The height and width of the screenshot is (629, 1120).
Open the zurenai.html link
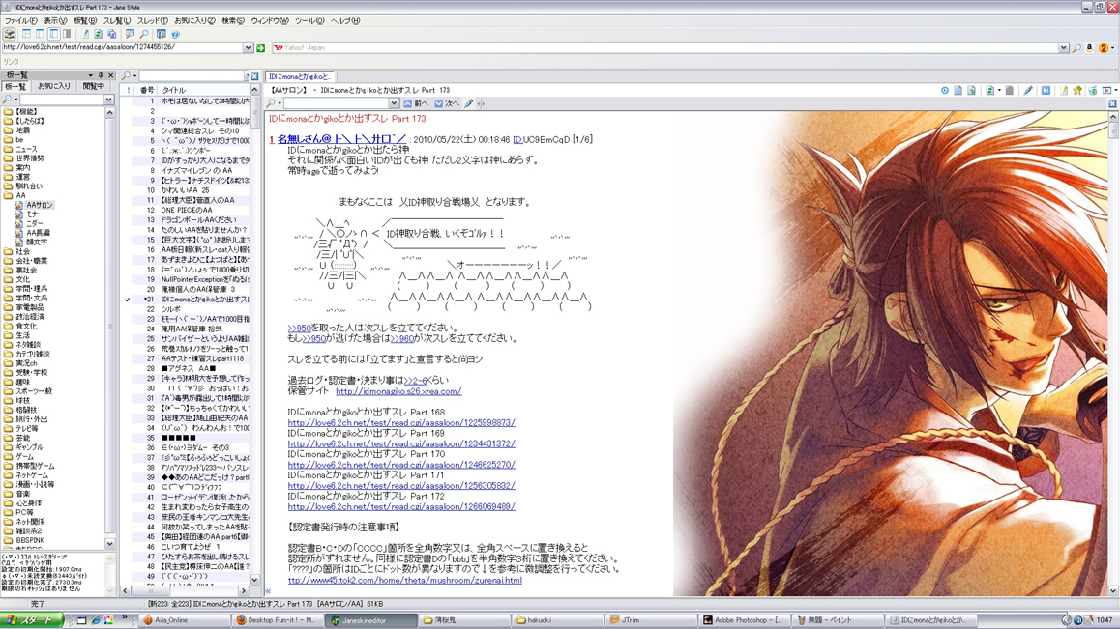(405, 581)
